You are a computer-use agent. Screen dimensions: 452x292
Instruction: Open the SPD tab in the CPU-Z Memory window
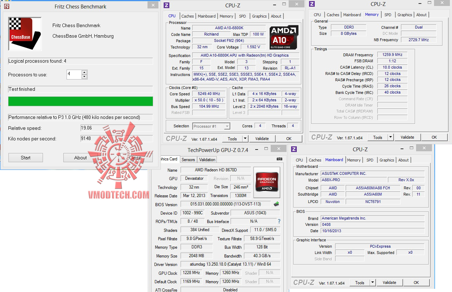pos(388,15)
